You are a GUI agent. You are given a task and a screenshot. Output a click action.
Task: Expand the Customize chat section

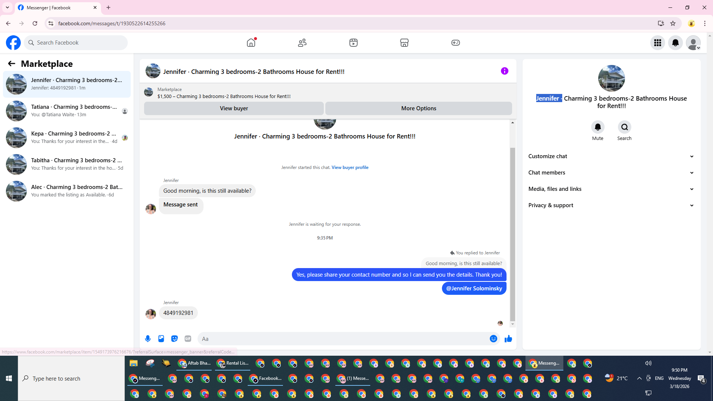coord(611,156)
